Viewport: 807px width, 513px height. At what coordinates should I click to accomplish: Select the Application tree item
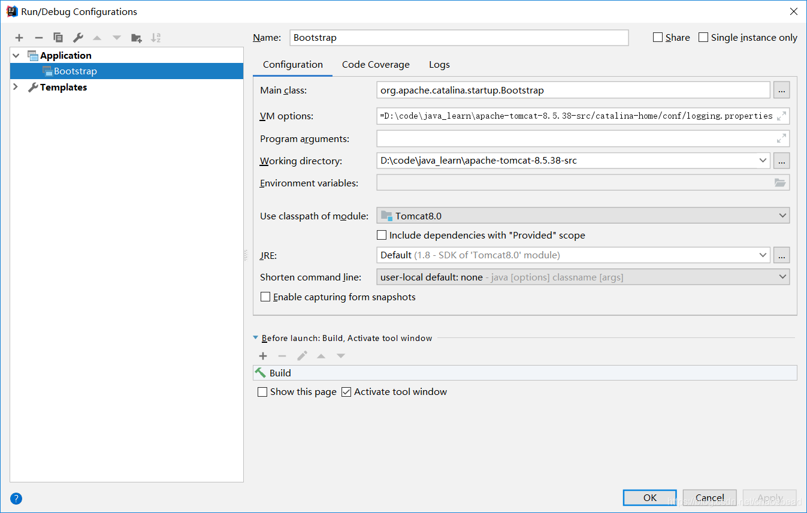click(66, 56)
